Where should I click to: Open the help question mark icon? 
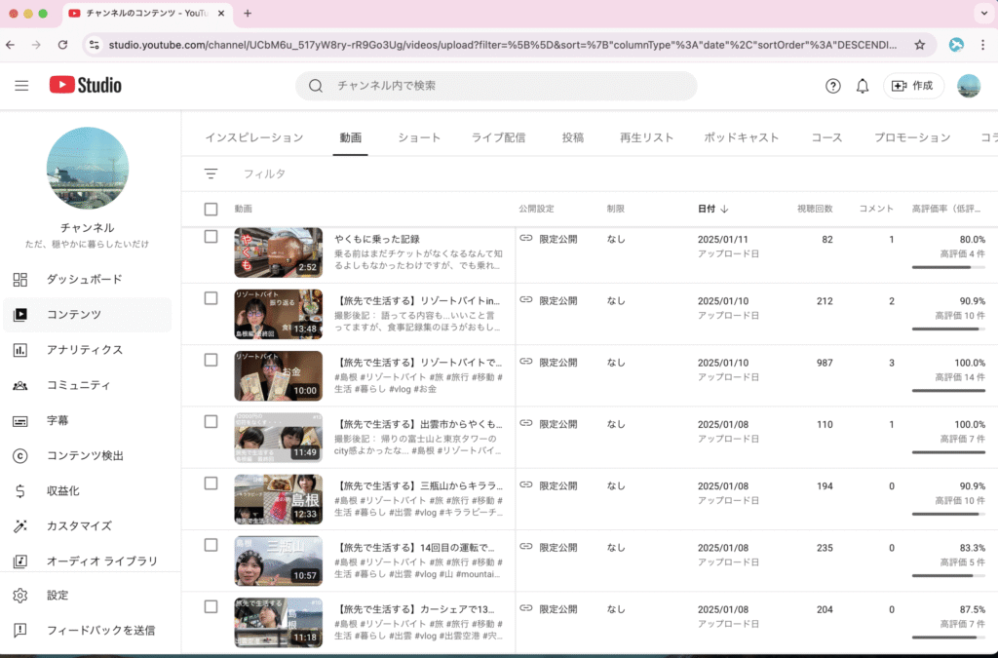coord(832,86)
